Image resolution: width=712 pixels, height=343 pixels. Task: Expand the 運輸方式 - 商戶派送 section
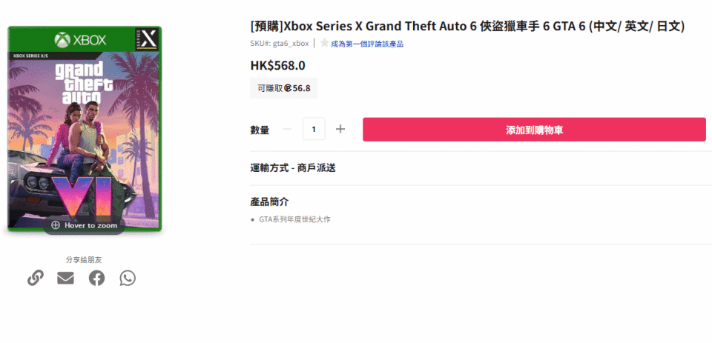[x=293, y=168]
